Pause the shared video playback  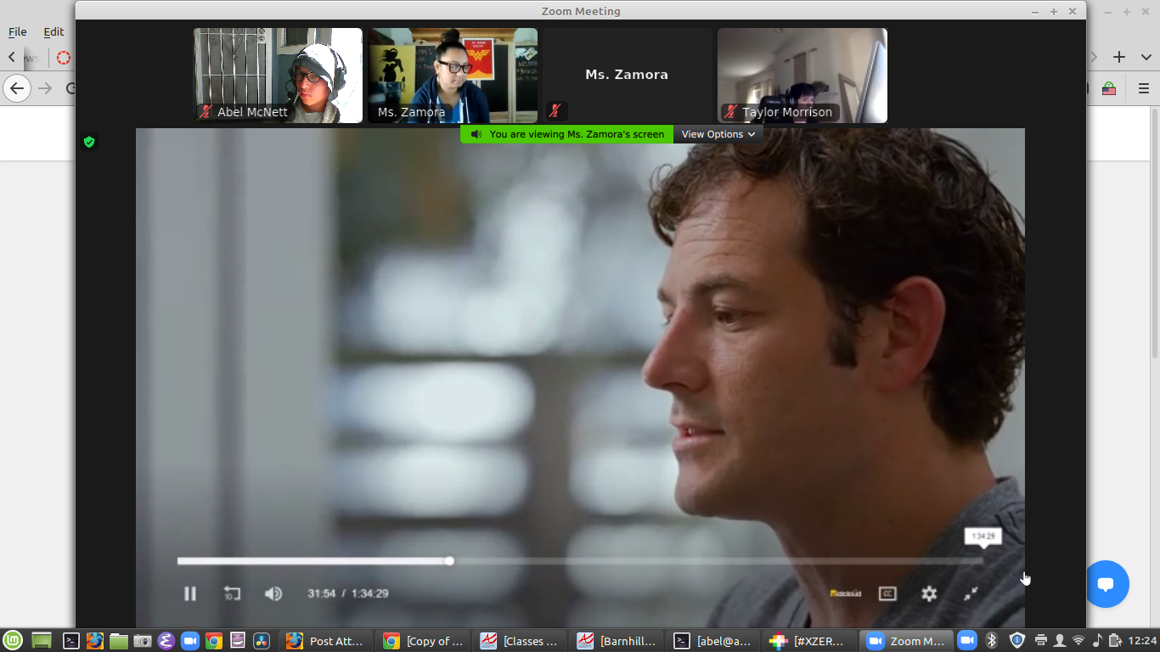tap(190, 593)
